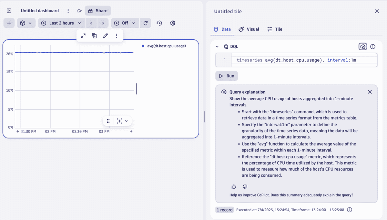Click the Share button
This screenshot has width=387, height=220.
pos(98,10)
